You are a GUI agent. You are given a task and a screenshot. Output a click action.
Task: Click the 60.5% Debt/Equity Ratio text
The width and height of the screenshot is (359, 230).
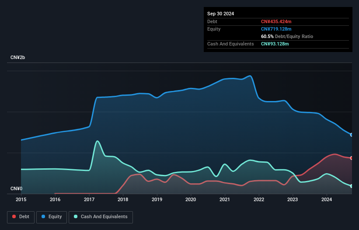point(287,36)
